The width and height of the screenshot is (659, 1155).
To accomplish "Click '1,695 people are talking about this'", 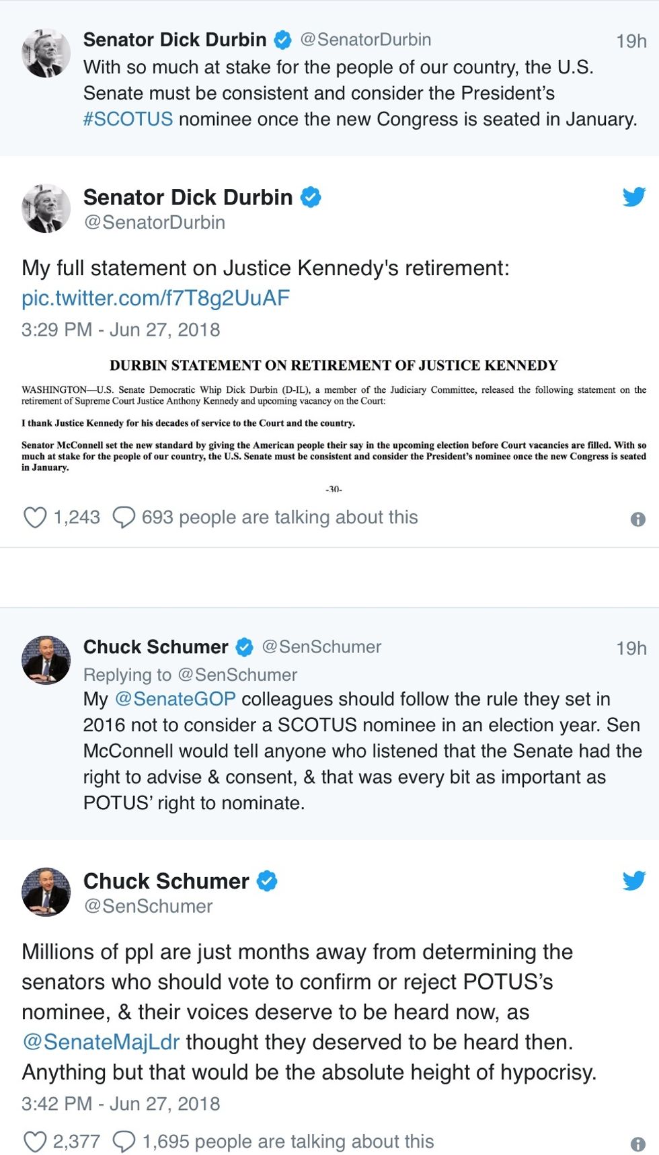I will point(288,1142).
